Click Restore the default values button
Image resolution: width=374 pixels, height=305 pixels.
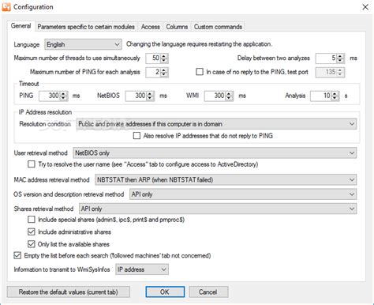(x=69, y=292)
